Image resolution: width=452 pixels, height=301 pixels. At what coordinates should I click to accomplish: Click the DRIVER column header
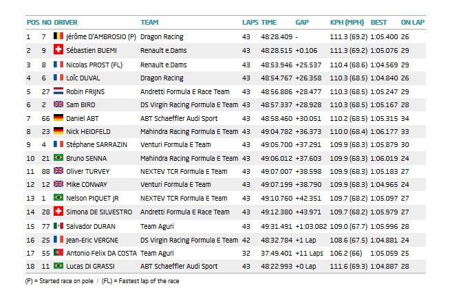point(66,23)
